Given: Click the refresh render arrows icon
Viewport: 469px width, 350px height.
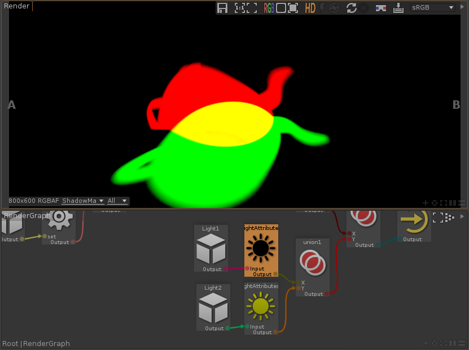Looking at the screenshot, I should (x=351, y=8).
